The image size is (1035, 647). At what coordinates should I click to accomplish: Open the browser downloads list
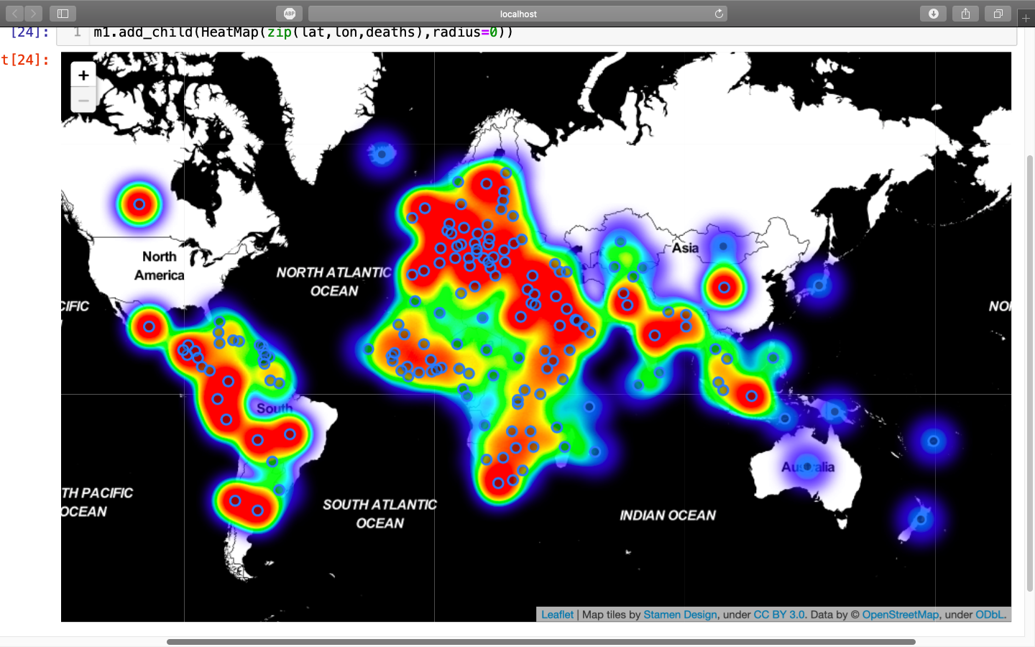click(933, 13)
